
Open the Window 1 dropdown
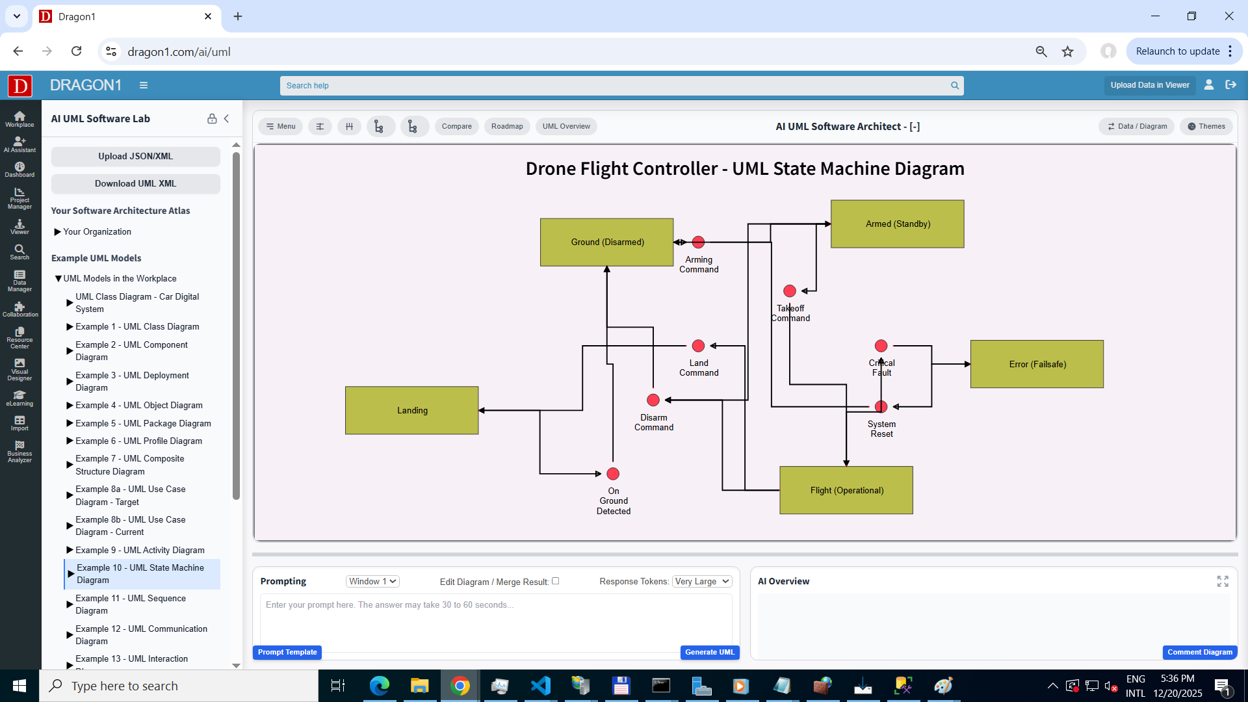point(372,581)
